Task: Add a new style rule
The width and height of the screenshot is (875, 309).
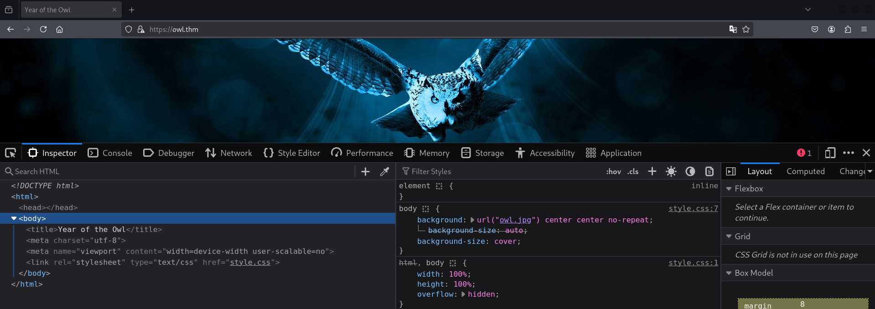Action: pos(652,171)
